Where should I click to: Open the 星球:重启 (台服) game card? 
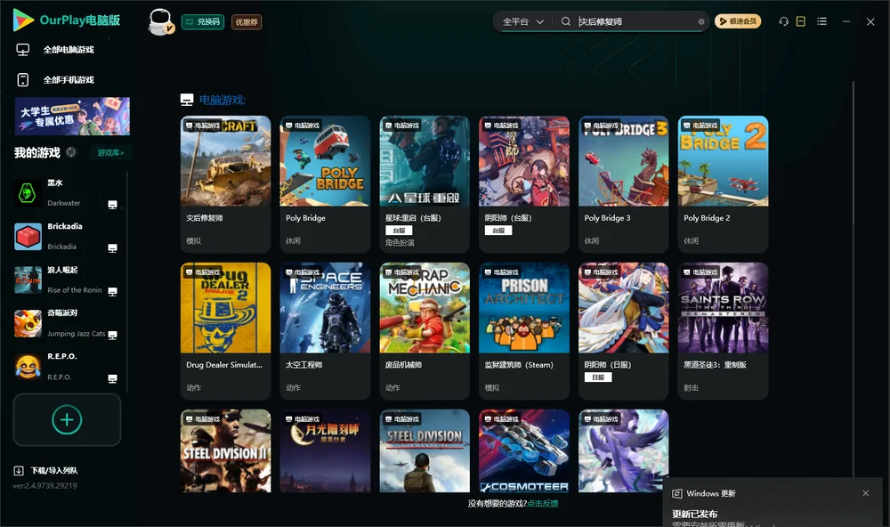pyautogui.click(x=425, y=184)
